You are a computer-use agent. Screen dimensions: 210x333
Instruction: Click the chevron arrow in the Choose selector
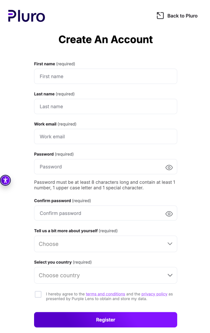pyautogui.click(x=170, y=244)
